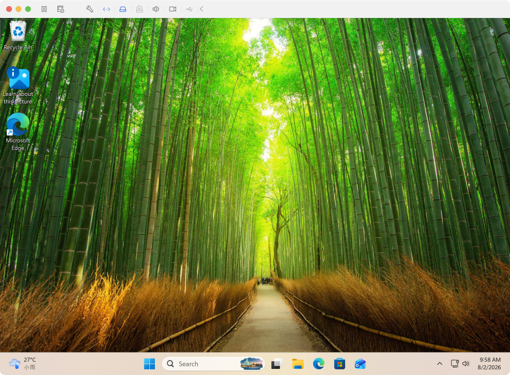Toggle the camera device in VM toolbar
Image resolution: width=510 pixels, height=375 pixels.
(x=173, y=9)
